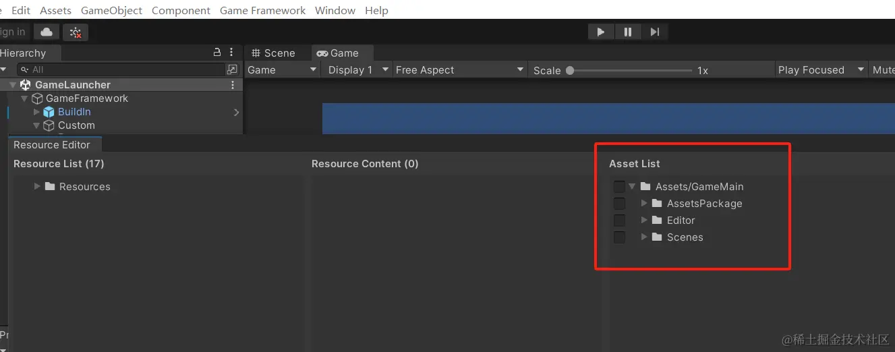Image resolution: width=895 pixels, height=352 pixels.
Task: Open the Display 1 dropdown
Action: click(x=358, y=69)
